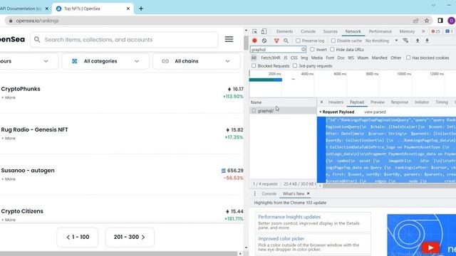Close the request details pane
This screenshot has width=456, height=256.
[321, 102]
